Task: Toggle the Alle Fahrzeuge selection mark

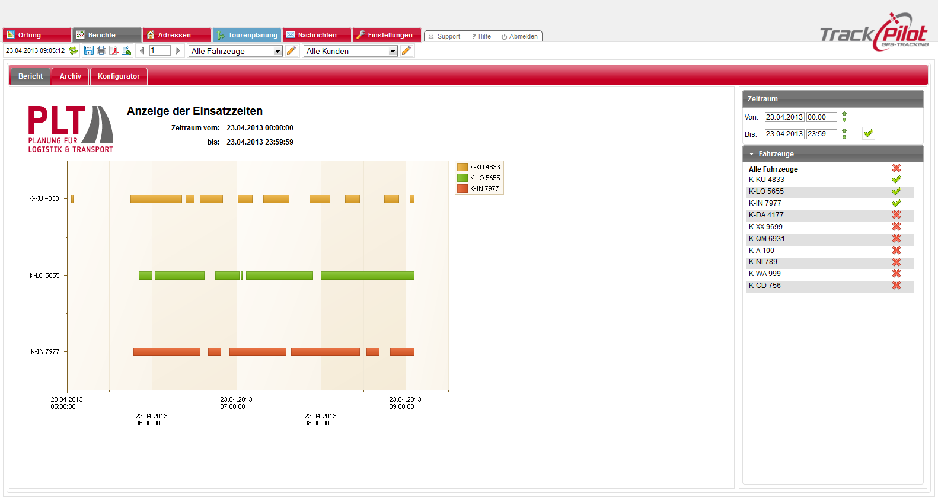Action: point(896,168)
